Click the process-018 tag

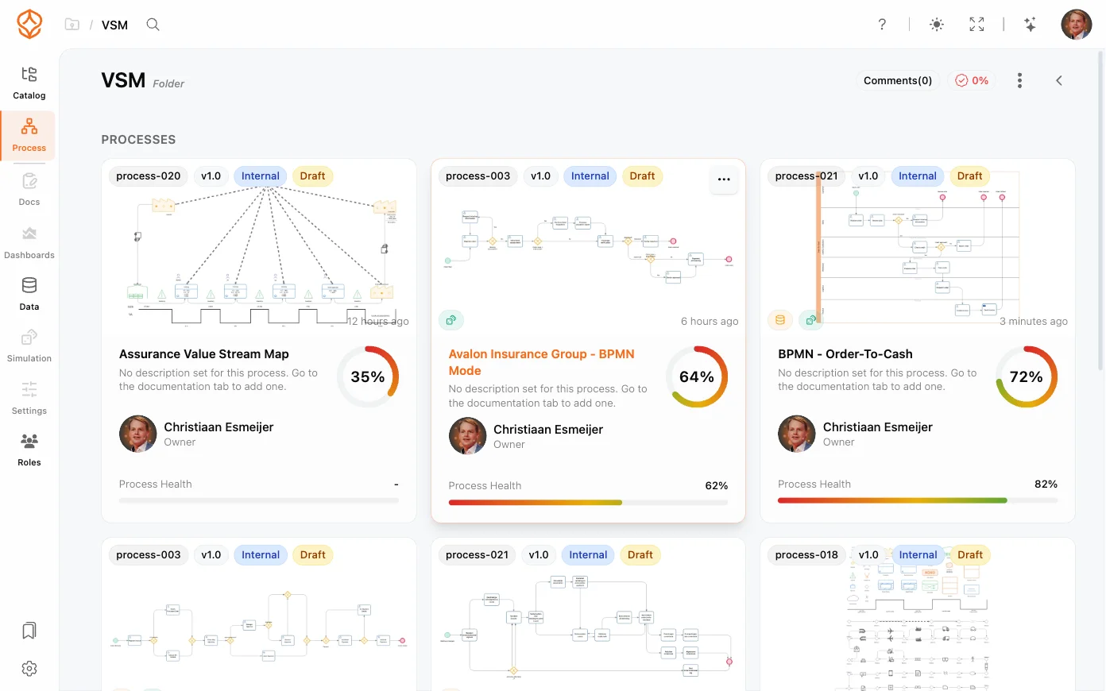[806, 555]
